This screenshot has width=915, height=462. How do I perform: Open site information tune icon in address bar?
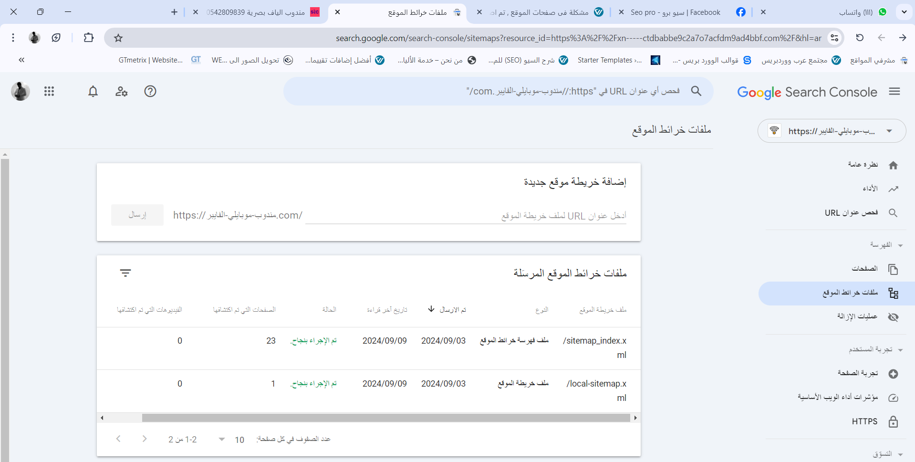pyautogui.click(x=834, y=38)
